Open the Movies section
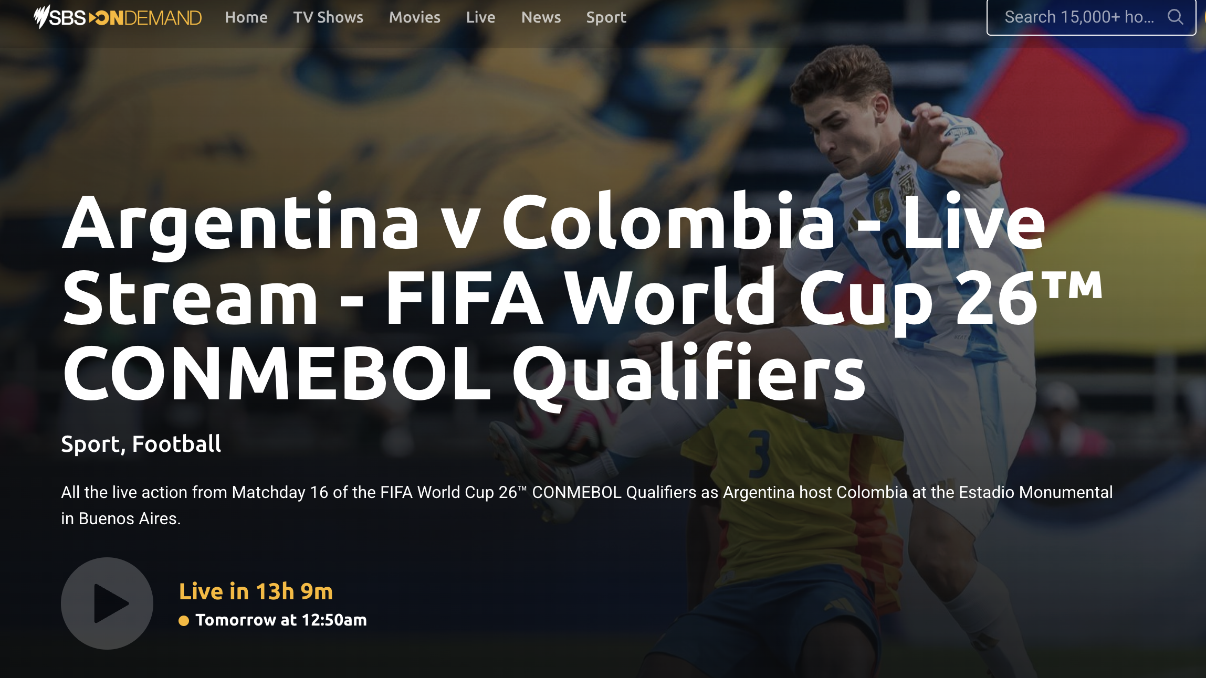 point(415,17)
